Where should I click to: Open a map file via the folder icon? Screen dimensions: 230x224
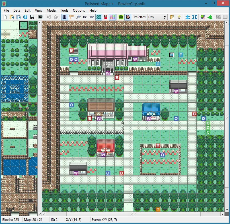(x=12, y=17)
